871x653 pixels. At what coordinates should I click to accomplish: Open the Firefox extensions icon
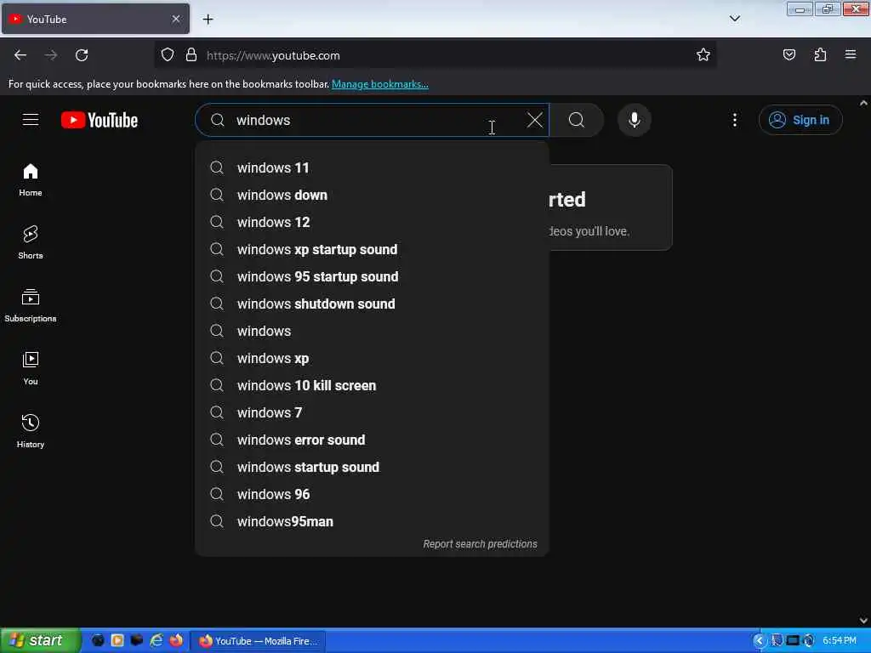click(820, 55)
